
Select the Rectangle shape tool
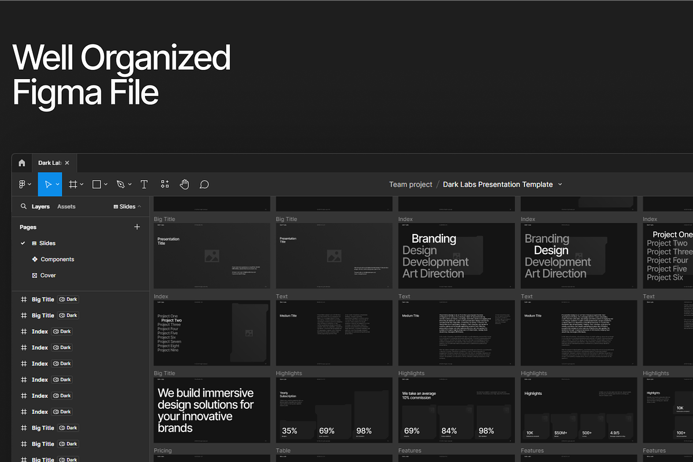[96, 184]
